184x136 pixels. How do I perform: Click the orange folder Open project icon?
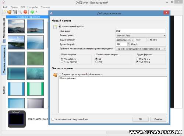click(55, 74)
